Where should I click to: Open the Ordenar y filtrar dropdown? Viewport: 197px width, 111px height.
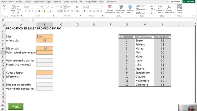coord(160,9)
